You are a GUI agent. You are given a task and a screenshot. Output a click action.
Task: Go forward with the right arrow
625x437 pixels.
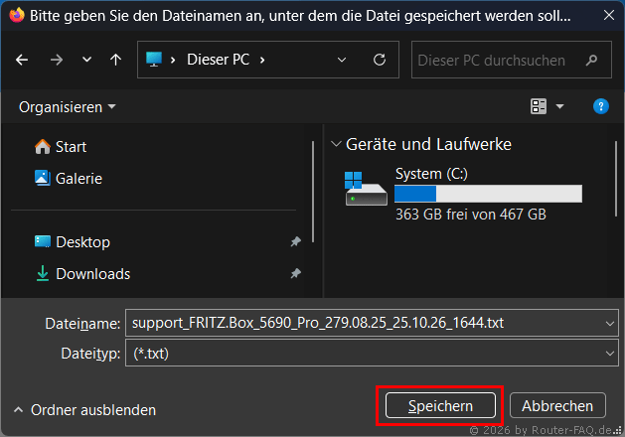coord(57,61)
